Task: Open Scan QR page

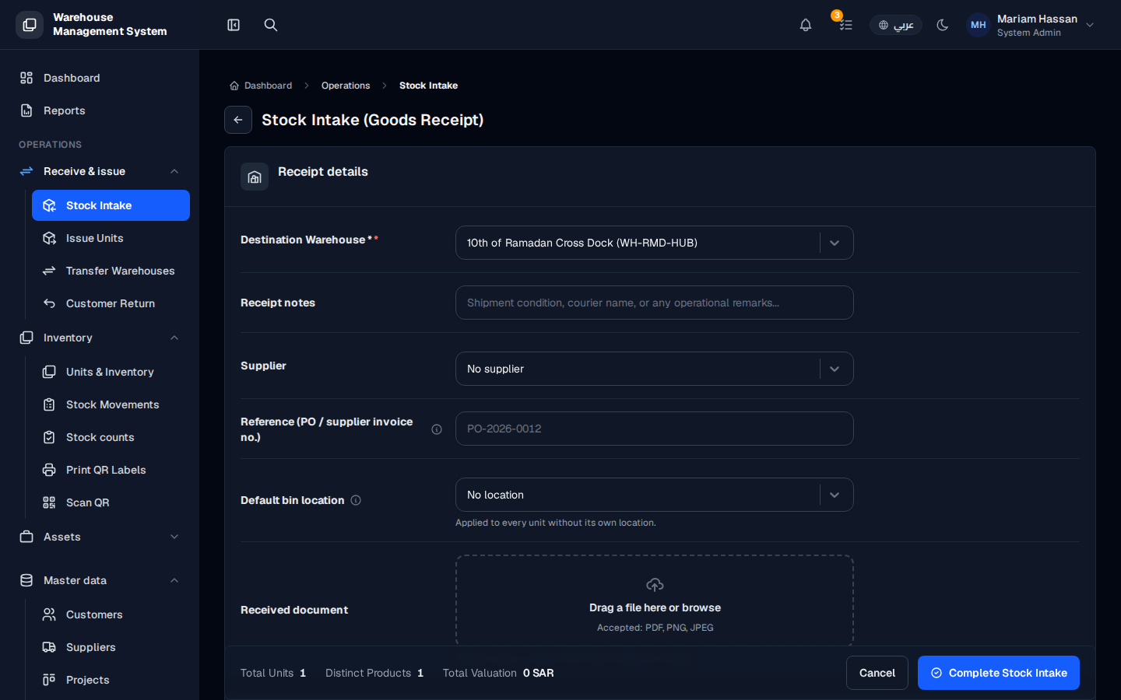Action: [111, 502]
